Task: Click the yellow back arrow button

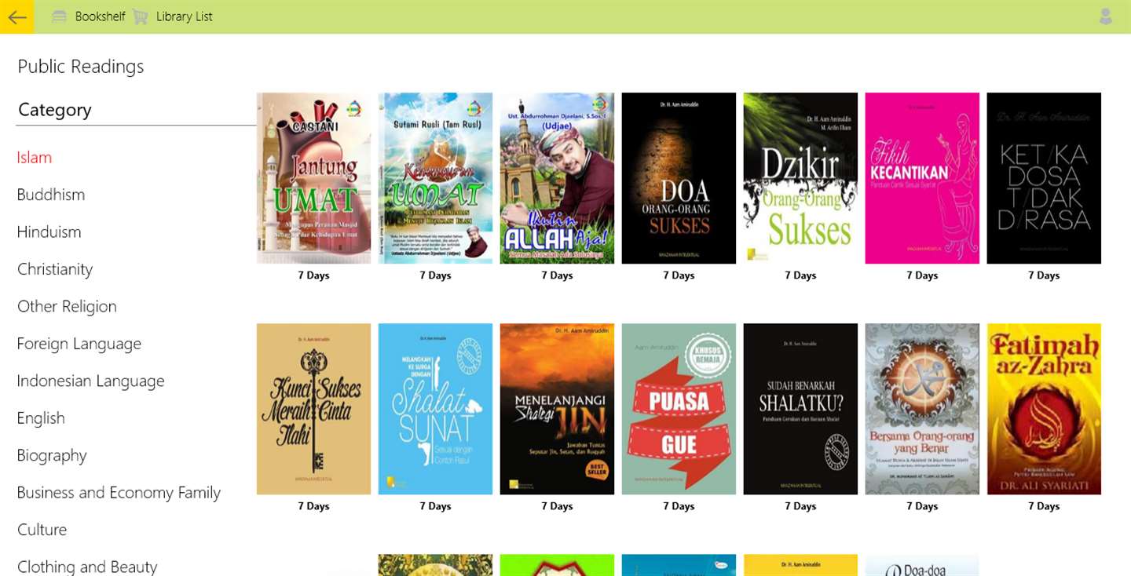Action: click(x=16, y=16)
